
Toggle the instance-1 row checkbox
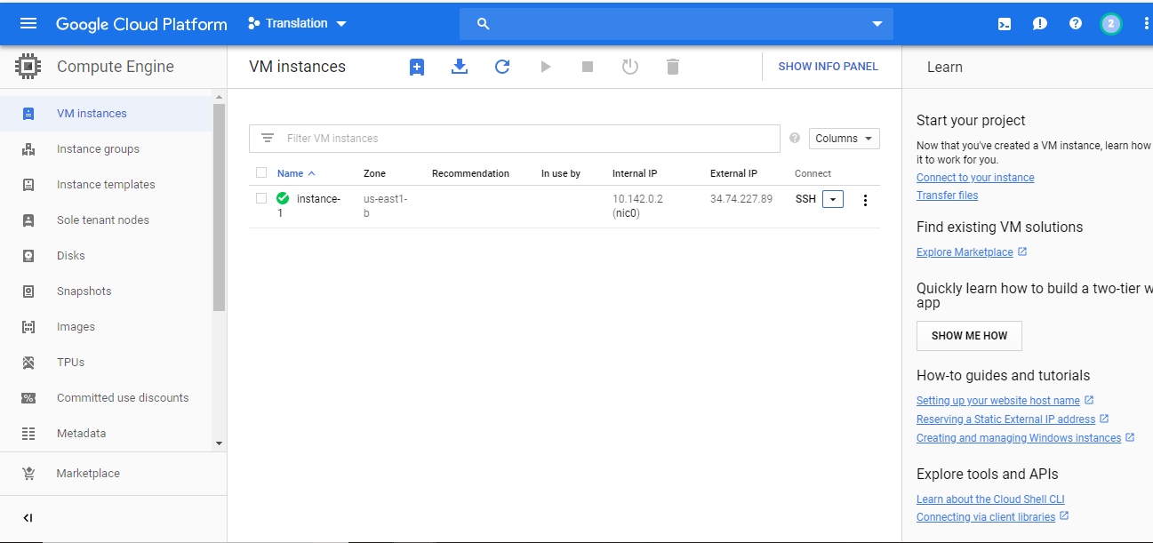point(261,198)
